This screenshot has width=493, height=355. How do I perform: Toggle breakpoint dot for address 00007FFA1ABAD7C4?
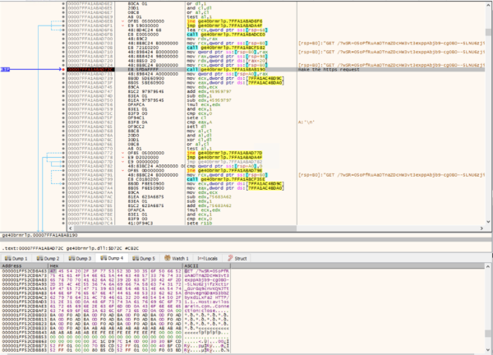(63, 224)
